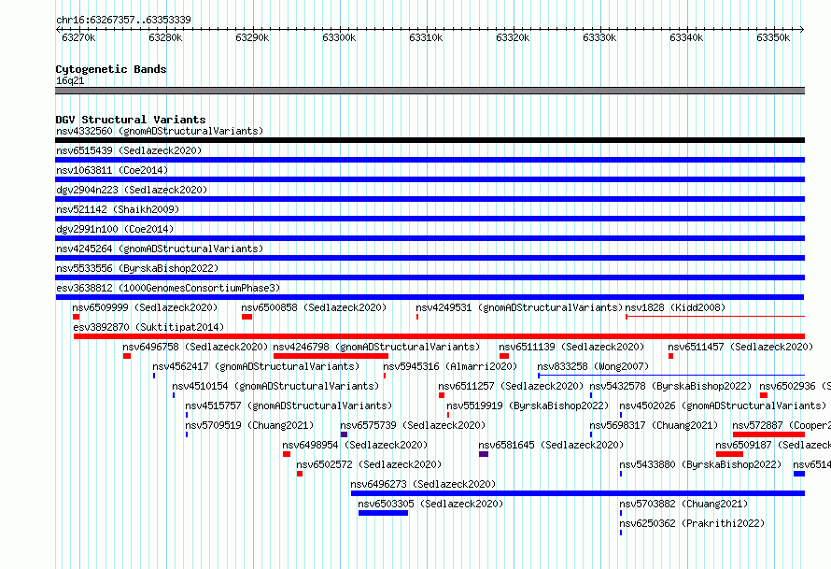Screen dimensions: 831x569
Task: Click the gray 16q21 cytogenetic band bar
Action: [430, 91]
